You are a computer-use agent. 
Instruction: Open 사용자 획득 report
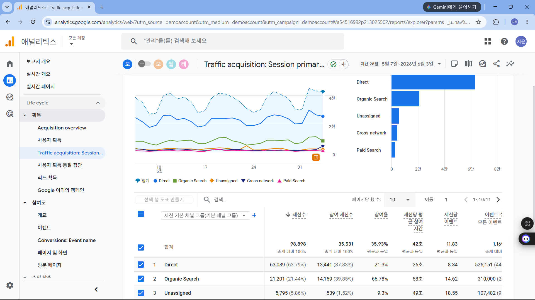(50, 140)
